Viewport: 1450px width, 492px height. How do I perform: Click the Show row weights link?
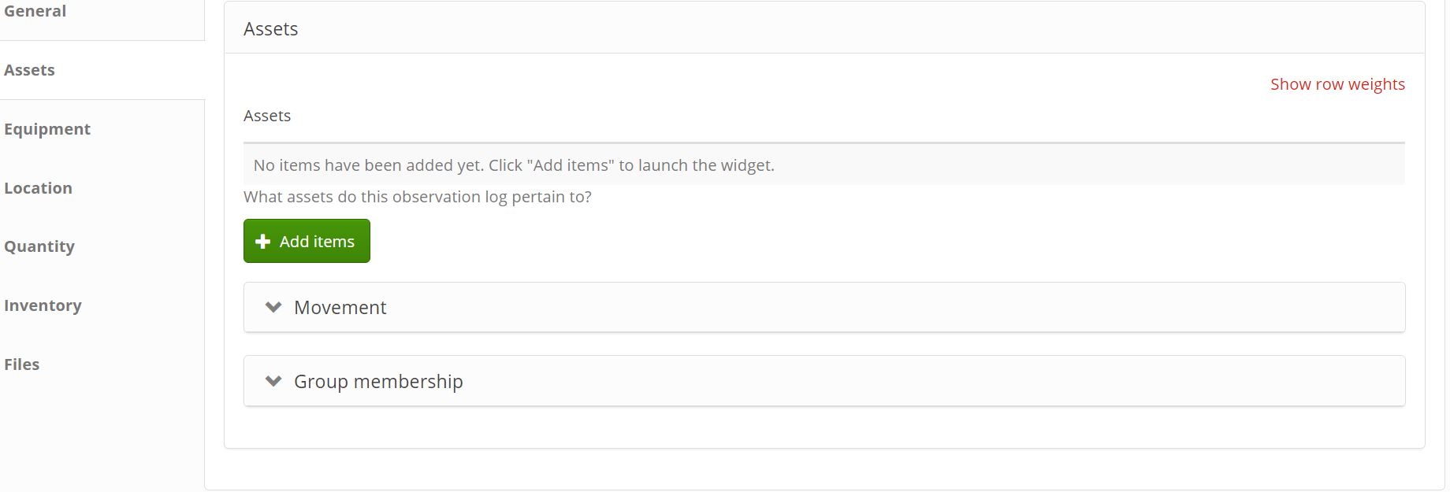click(1337, 84)
